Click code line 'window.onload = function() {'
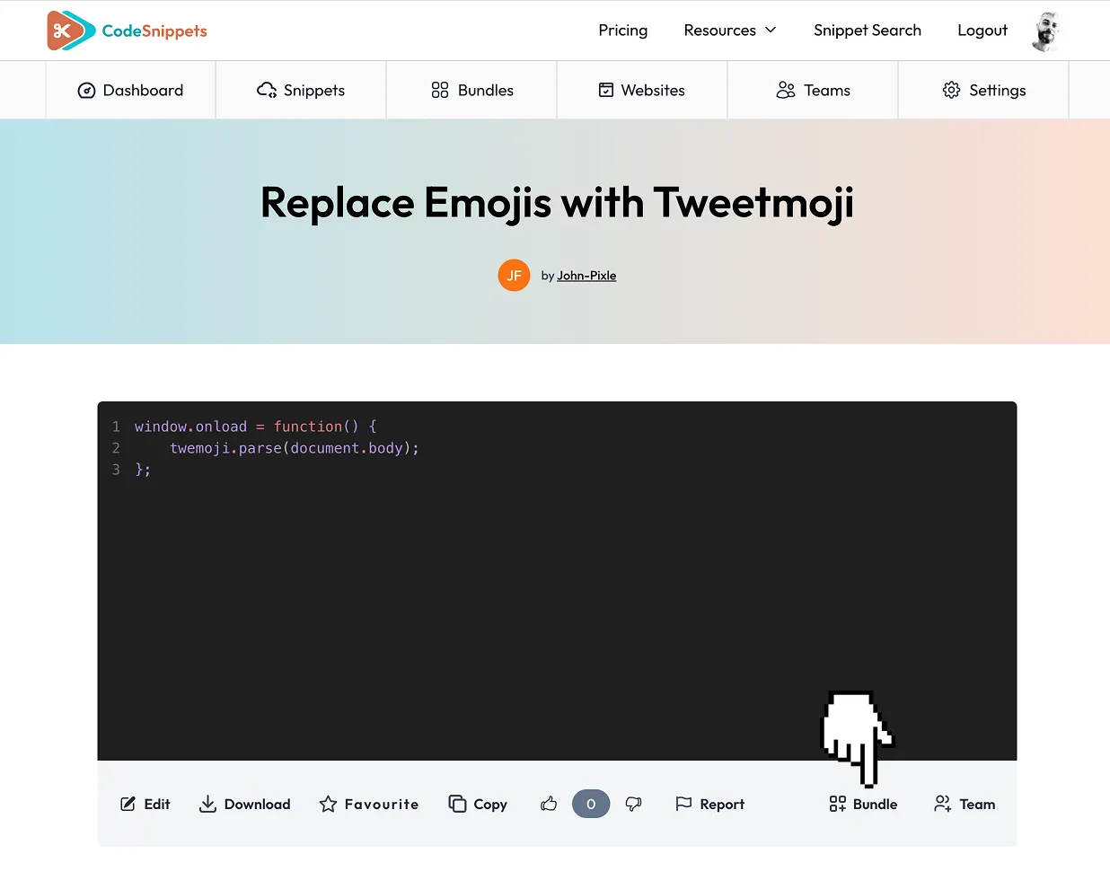1110x889 pixels. [x=256, y=427]
